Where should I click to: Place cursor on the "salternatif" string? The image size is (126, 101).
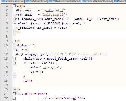point(53,10)
